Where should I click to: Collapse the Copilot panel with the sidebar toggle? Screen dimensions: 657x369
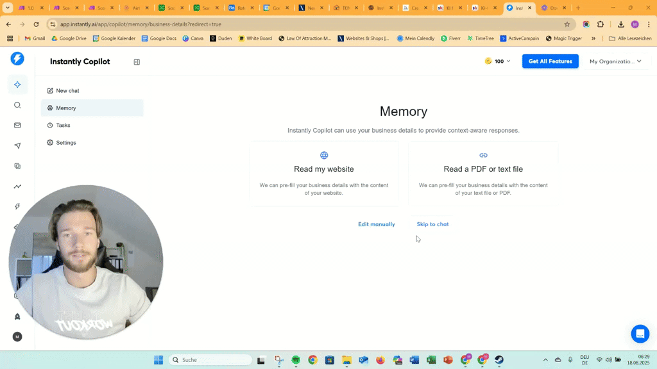(x=137, y=62)
